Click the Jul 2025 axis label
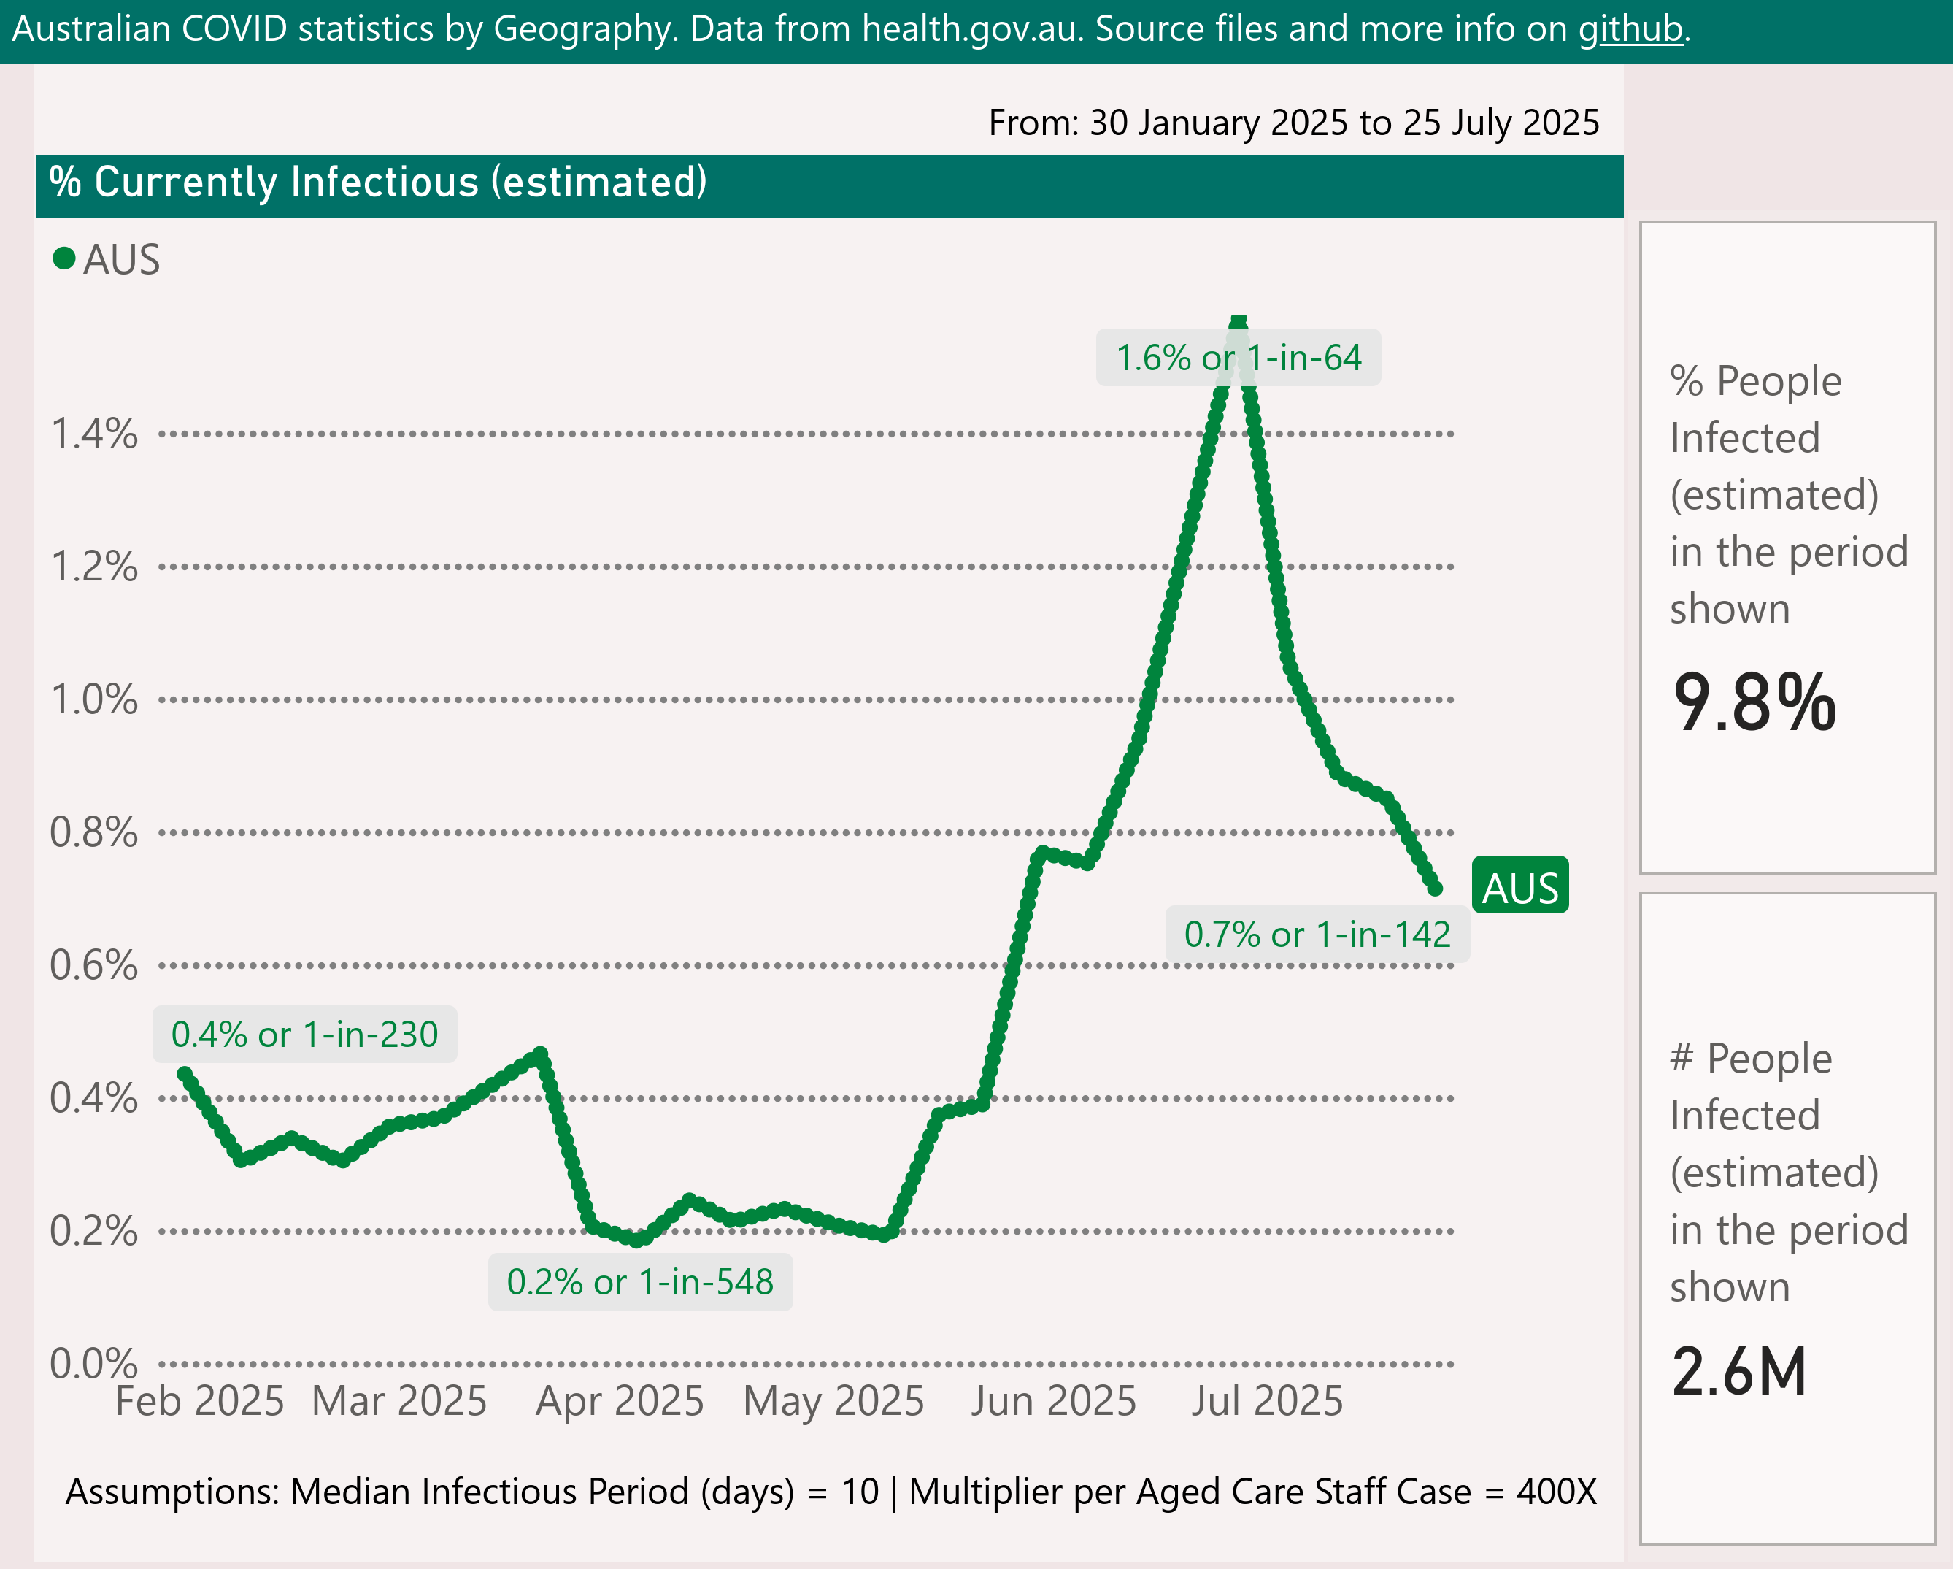1953x1569 pixels. coord(1266,1401)
